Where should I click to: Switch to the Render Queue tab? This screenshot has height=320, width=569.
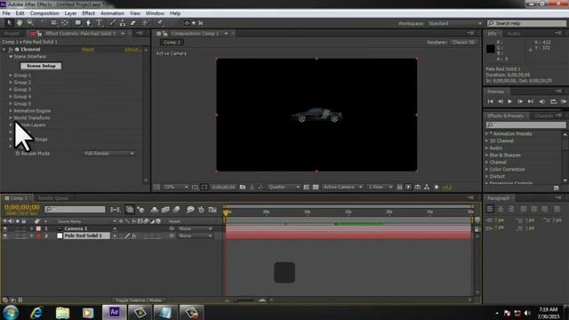click(53, 198)
